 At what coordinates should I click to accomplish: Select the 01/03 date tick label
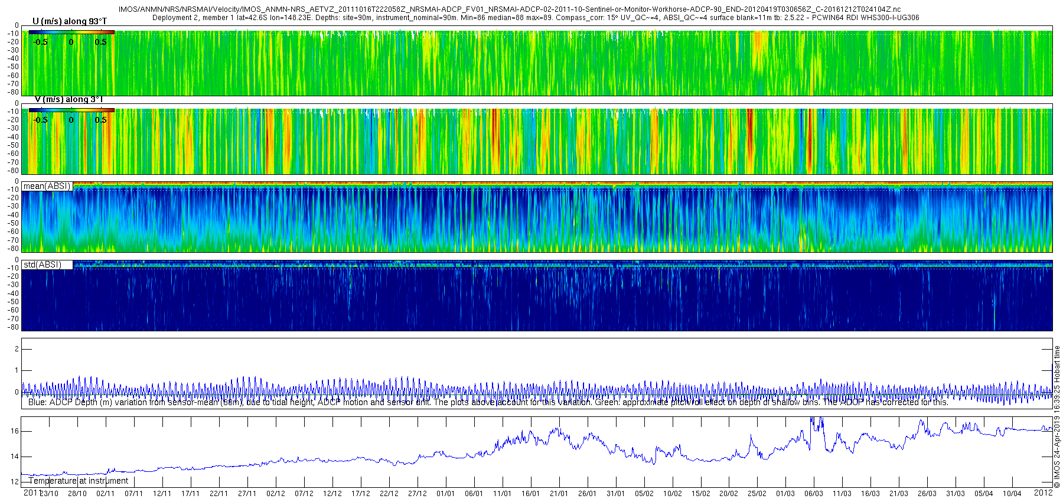click(x=785, y=494)
